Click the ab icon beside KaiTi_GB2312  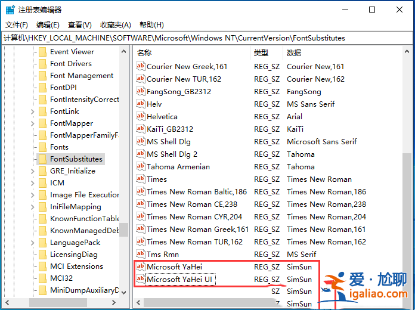pyautogui.click(x=141, y=129)
